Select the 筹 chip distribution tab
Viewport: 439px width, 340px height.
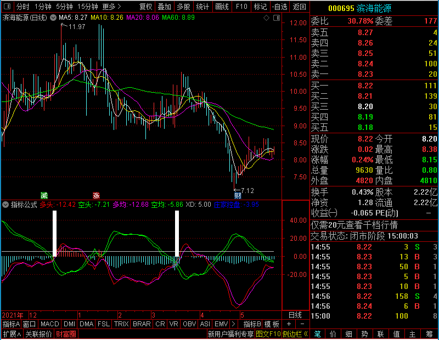tap(429, 334)
